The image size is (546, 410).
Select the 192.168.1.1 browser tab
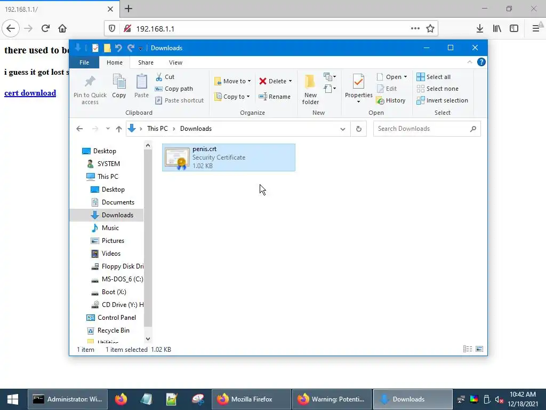(x=59, y=9)
